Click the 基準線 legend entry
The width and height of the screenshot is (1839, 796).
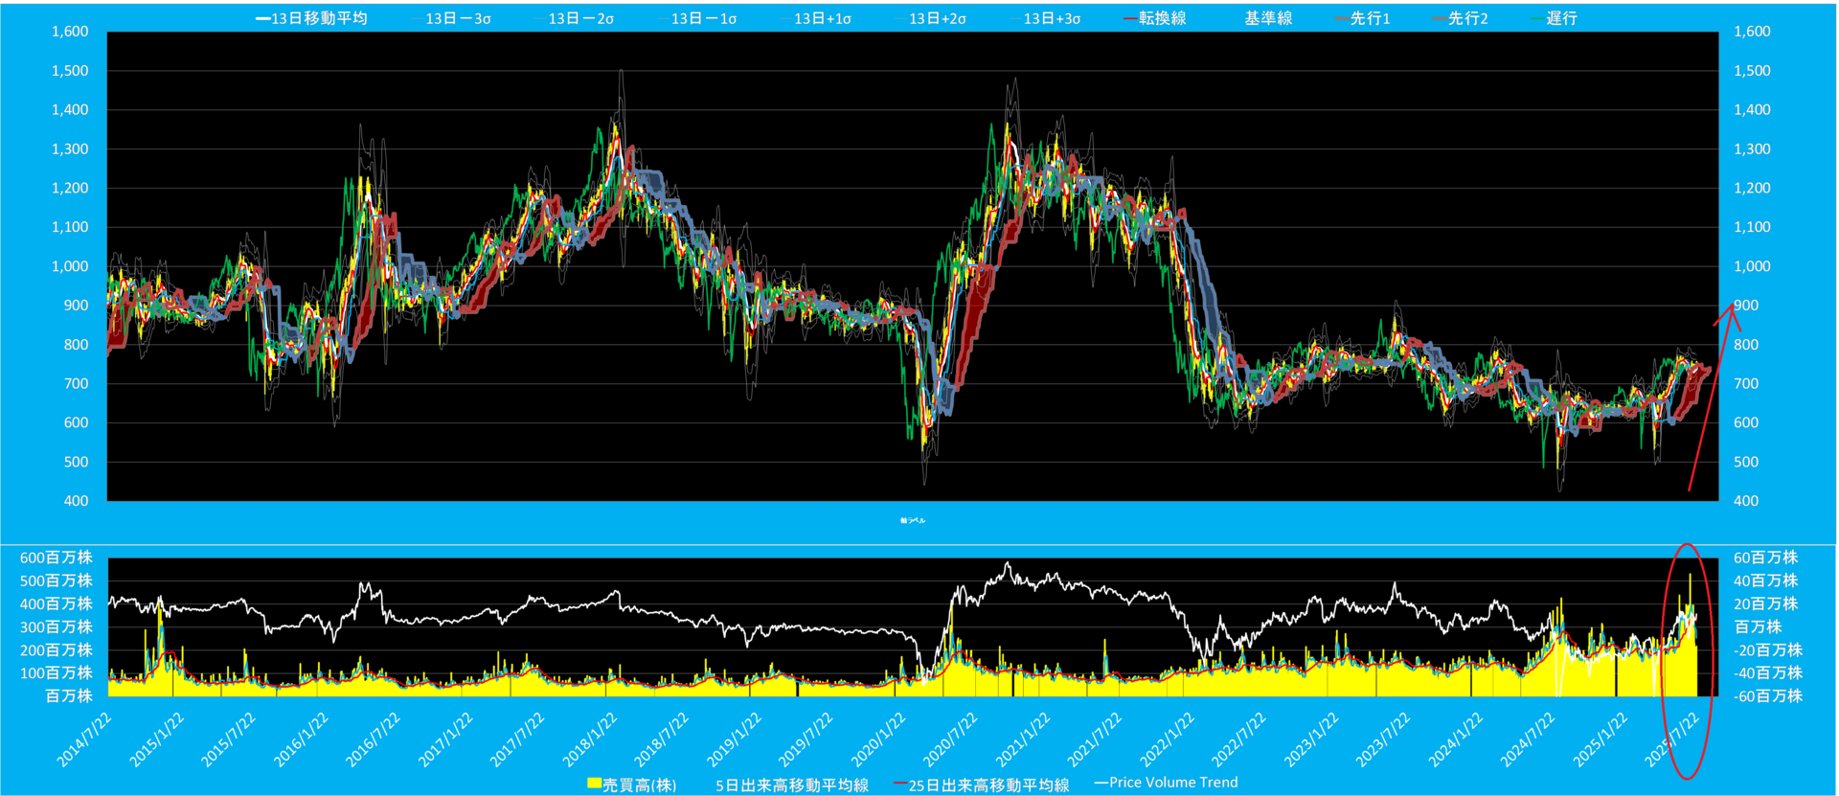pyautogui.click(x=1267, y=18)
